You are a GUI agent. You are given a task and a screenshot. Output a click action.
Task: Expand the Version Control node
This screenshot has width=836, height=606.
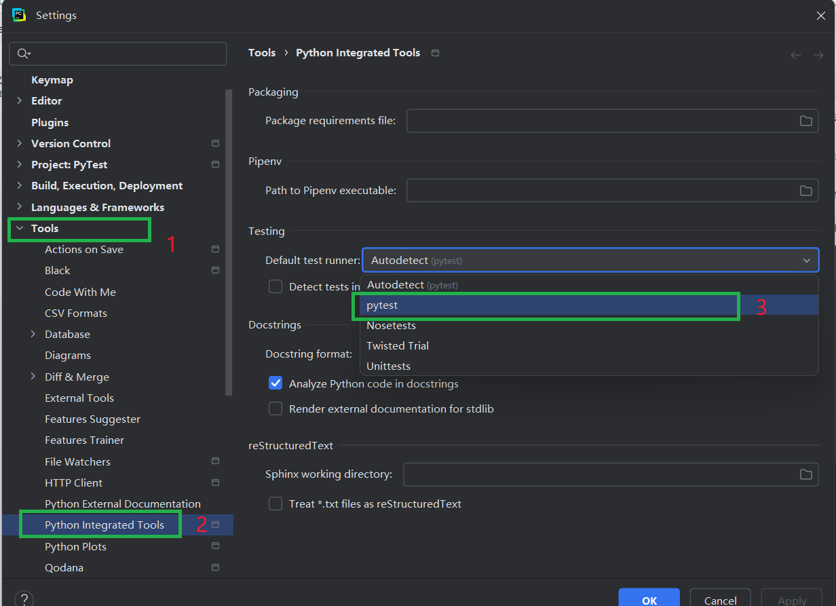pyautogui.click(x=20, y=143)
